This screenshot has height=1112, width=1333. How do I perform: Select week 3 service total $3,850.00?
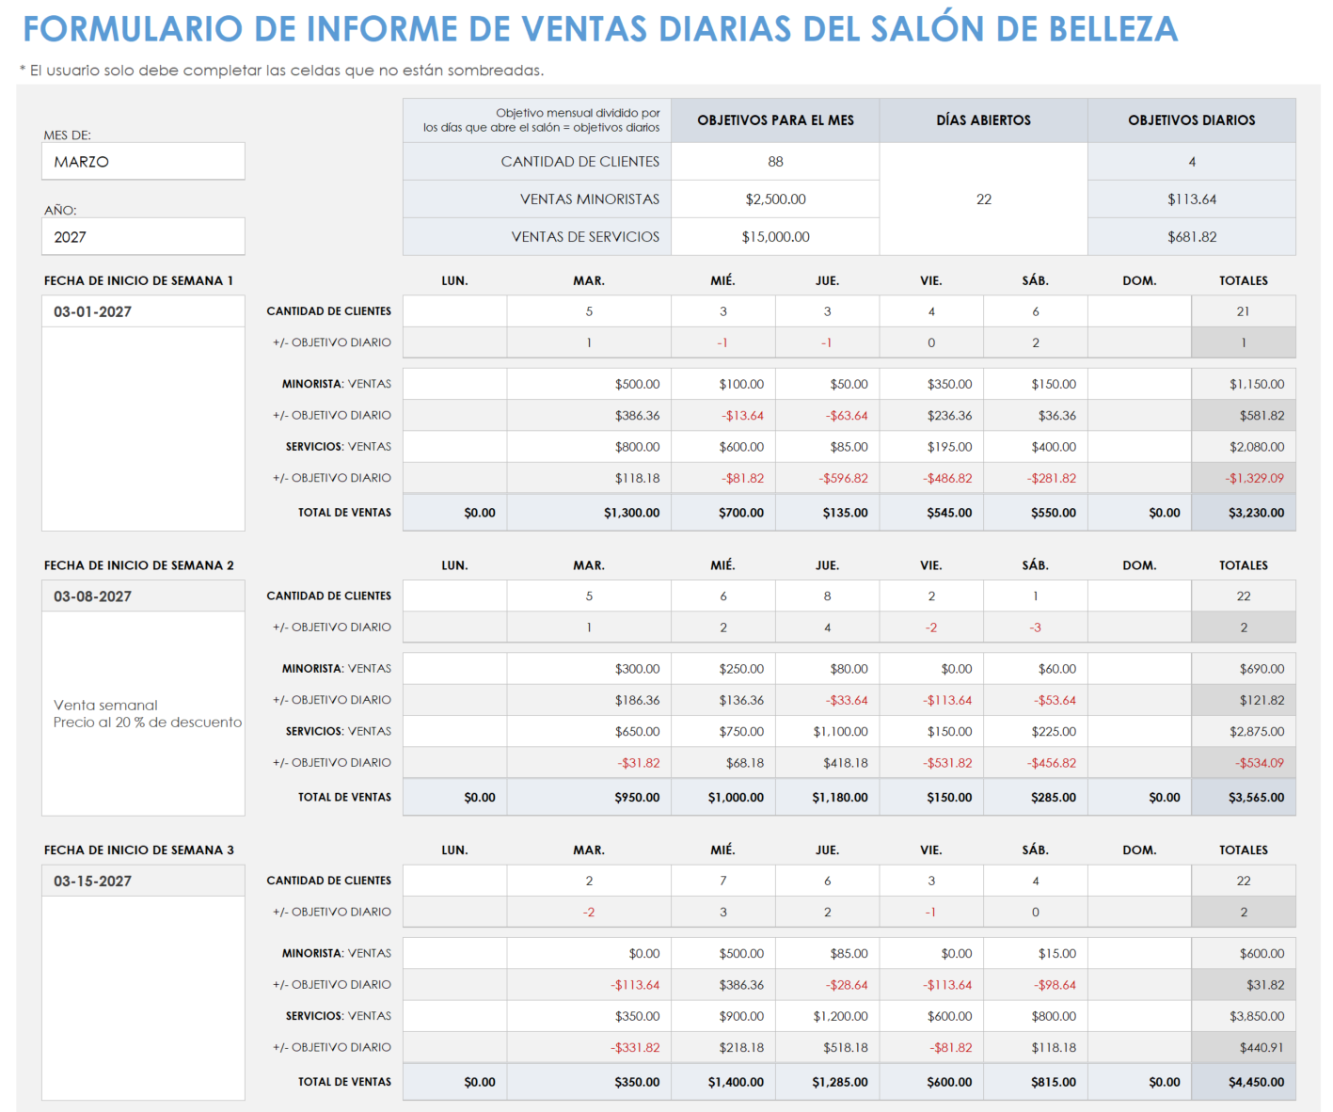(x=1244, y=1016)
